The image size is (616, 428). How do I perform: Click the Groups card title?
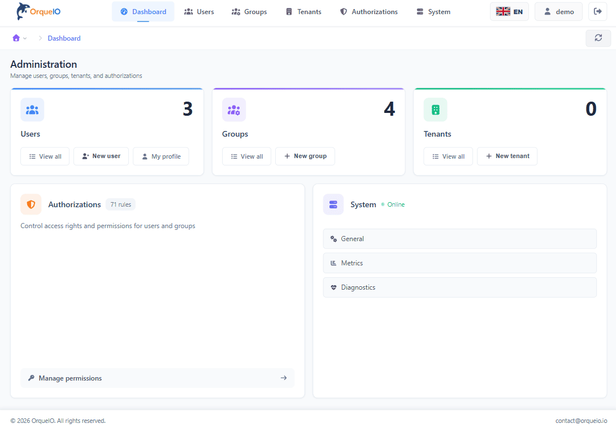(235, 134)
